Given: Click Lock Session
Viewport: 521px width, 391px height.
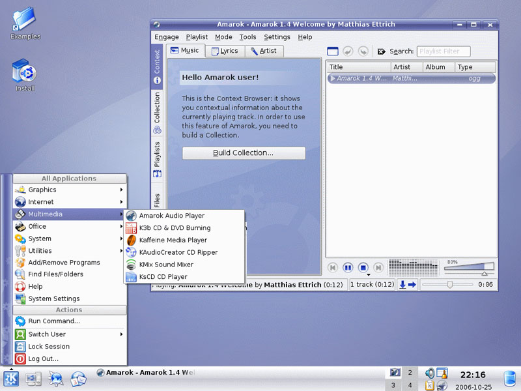Looking at the screenshot, I should (70, 347).
